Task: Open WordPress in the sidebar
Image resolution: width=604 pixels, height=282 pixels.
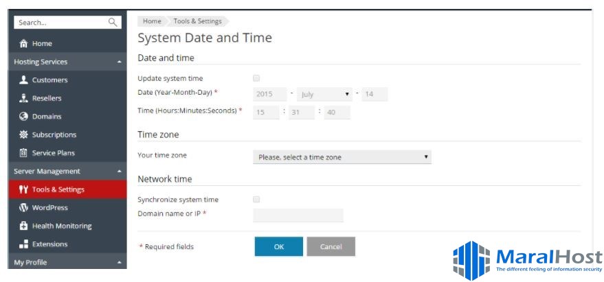Action: (x=67, y=207)
